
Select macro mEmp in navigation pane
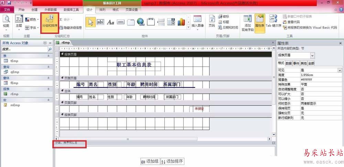coord(26,105)
